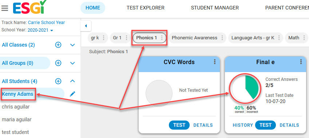Collapse the All Students list chevron
The image size is (309, 138).
(72, 81)
